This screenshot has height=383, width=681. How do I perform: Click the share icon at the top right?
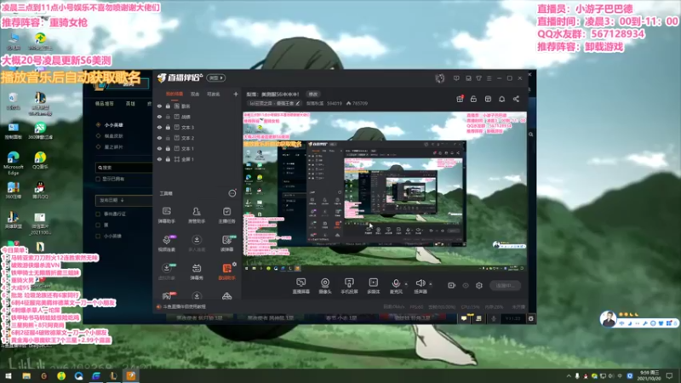click(x=516, y=99)
